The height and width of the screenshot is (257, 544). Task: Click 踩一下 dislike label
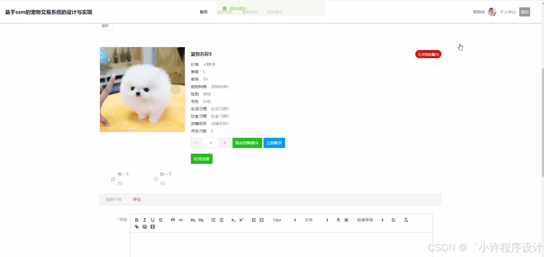166,174
